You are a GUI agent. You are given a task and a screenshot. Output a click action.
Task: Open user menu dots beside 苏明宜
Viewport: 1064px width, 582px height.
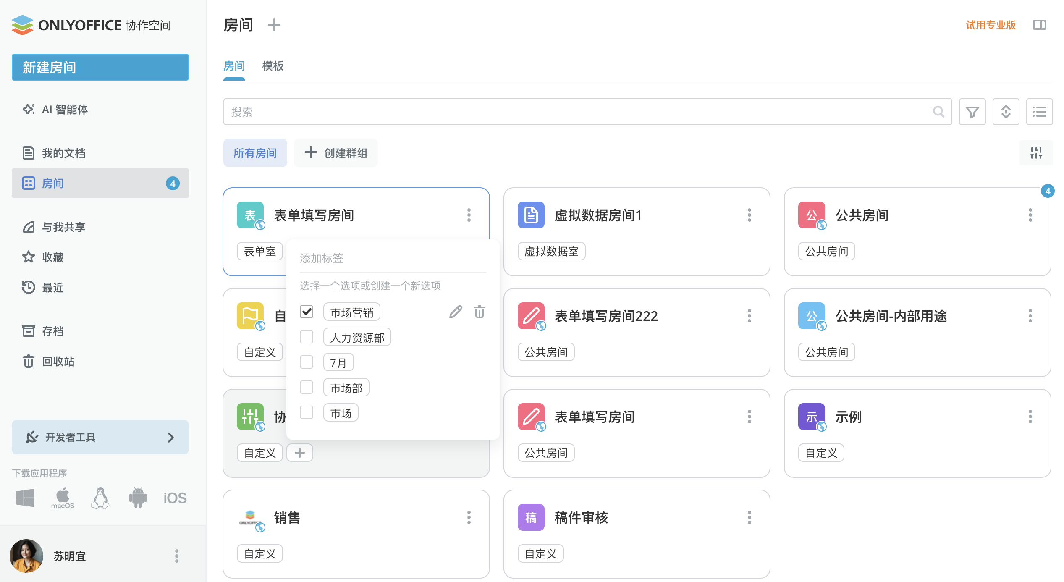click(x=177, y=556)
